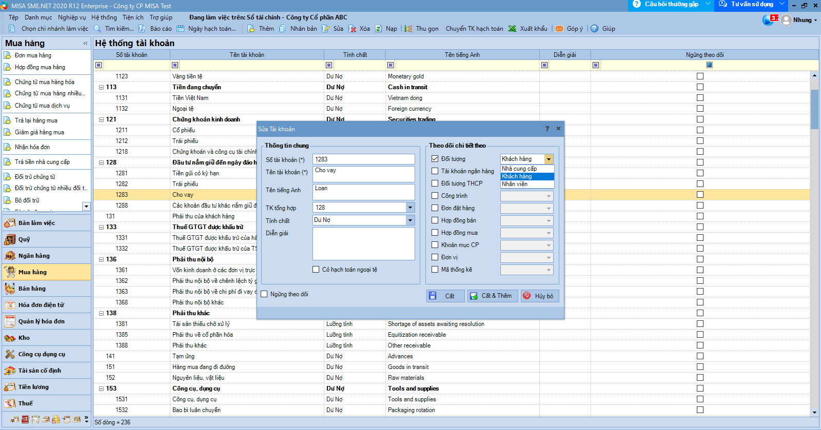Screen dimensions: 821x430
Task: Collapse the account 128 tree node
Action: point(101,162)
